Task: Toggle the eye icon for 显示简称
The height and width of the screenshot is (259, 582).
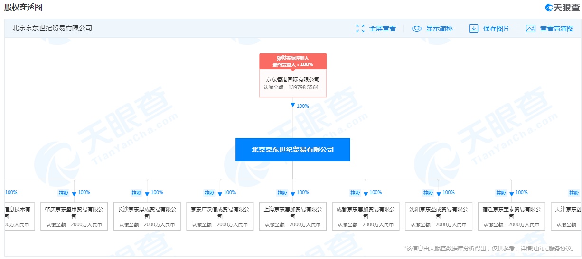Action: click(x=416, y=28)
